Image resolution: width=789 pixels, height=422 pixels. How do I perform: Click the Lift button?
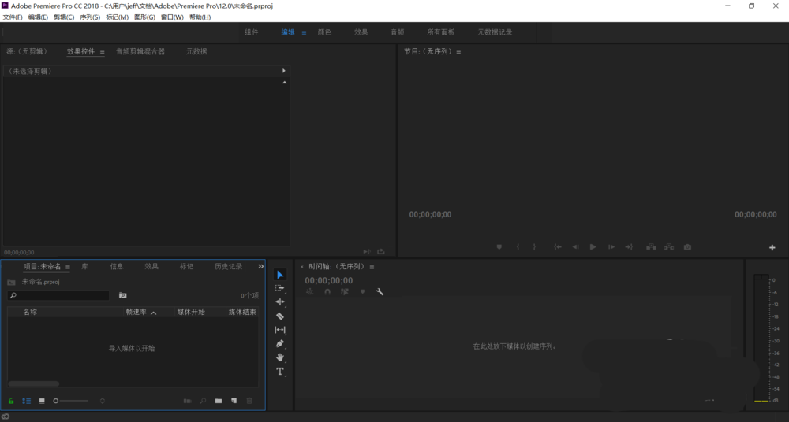(x=651, y=247)
